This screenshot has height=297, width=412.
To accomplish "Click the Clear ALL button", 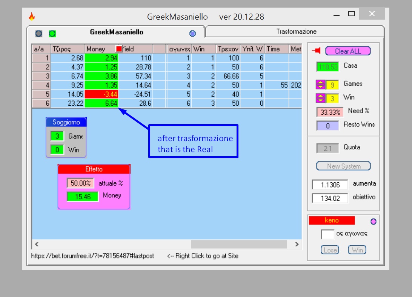I will click(x=348, y=51).
